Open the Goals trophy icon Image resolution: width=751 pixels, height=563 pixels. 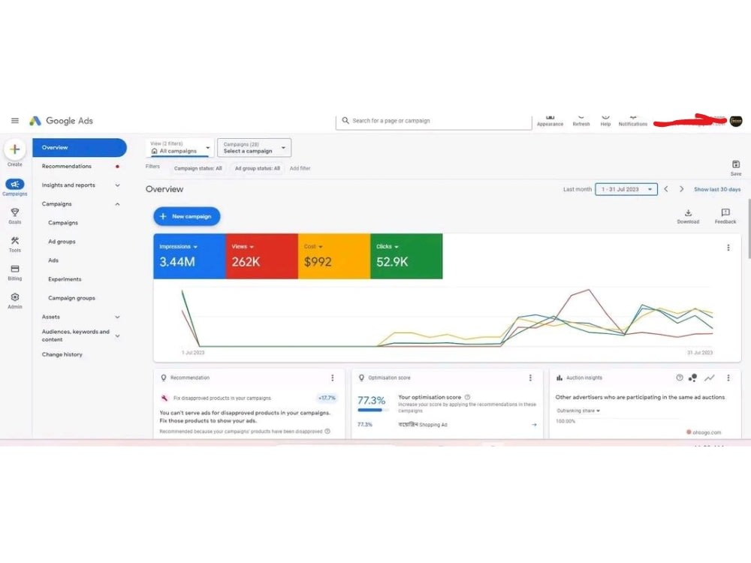click(x=15, y=212)
